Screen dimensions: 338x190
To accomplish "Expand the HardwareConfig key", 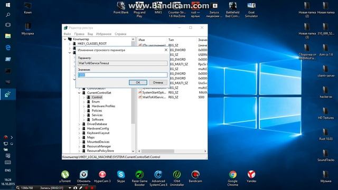I will (x=79, y=129).
